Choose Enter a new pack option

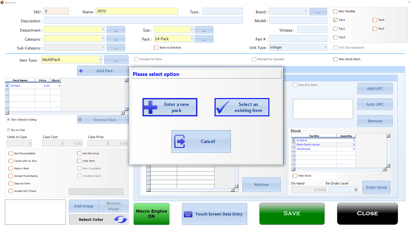[x=170, y=107]
